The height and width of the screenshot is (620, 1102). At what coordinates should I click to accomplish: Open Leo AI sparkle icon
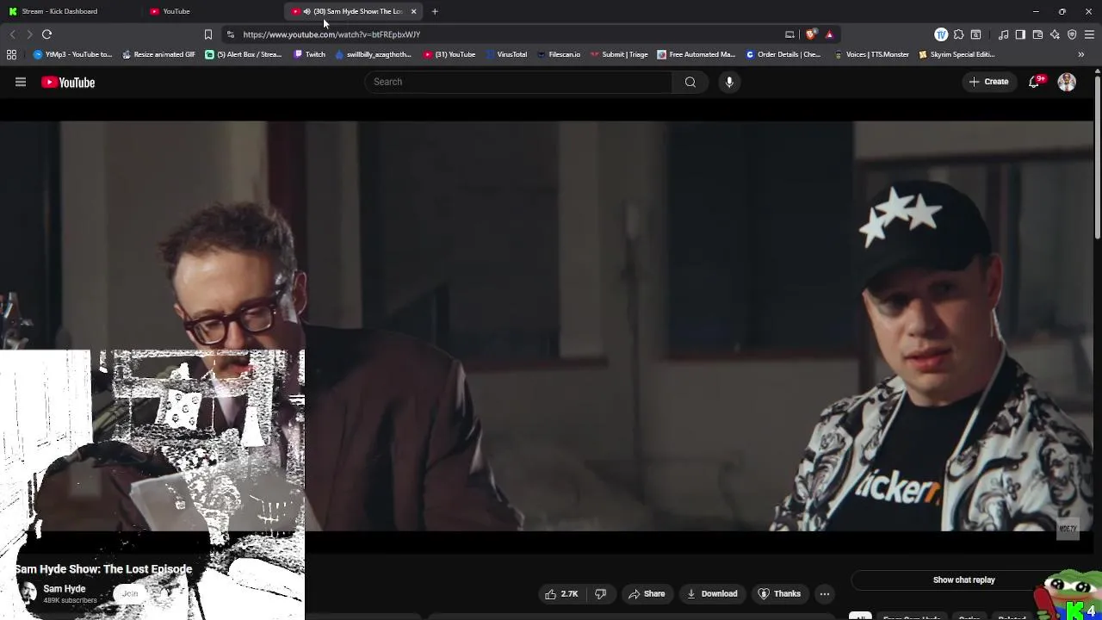click(1055, 34)
